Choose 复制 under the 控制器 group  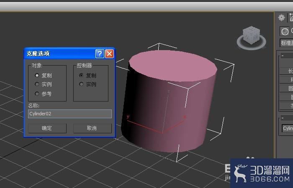coord(81,75)
